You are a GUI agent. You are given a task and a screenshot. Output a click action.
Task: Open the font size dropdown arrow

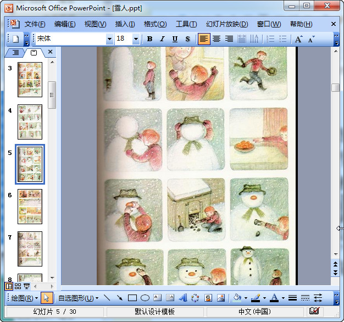[x=136, y=39]
